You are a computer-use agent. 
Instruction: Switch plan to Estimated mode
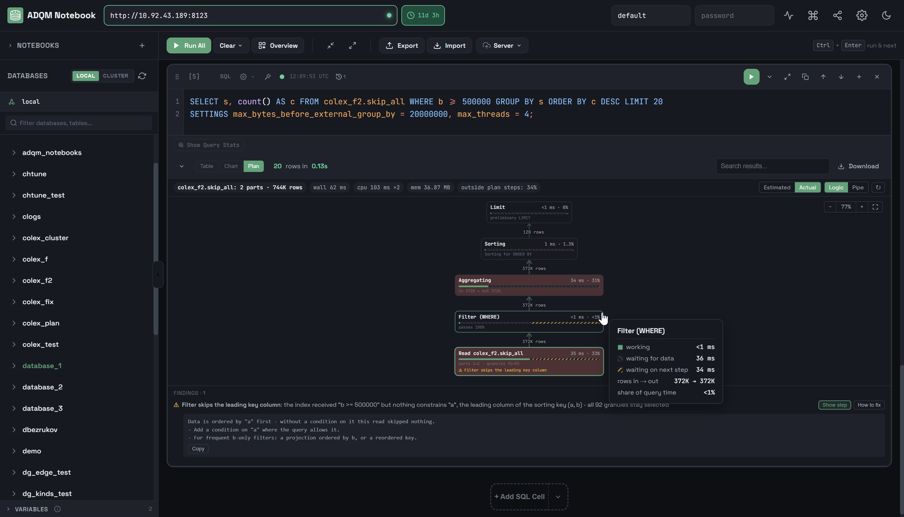pos(777,188)
